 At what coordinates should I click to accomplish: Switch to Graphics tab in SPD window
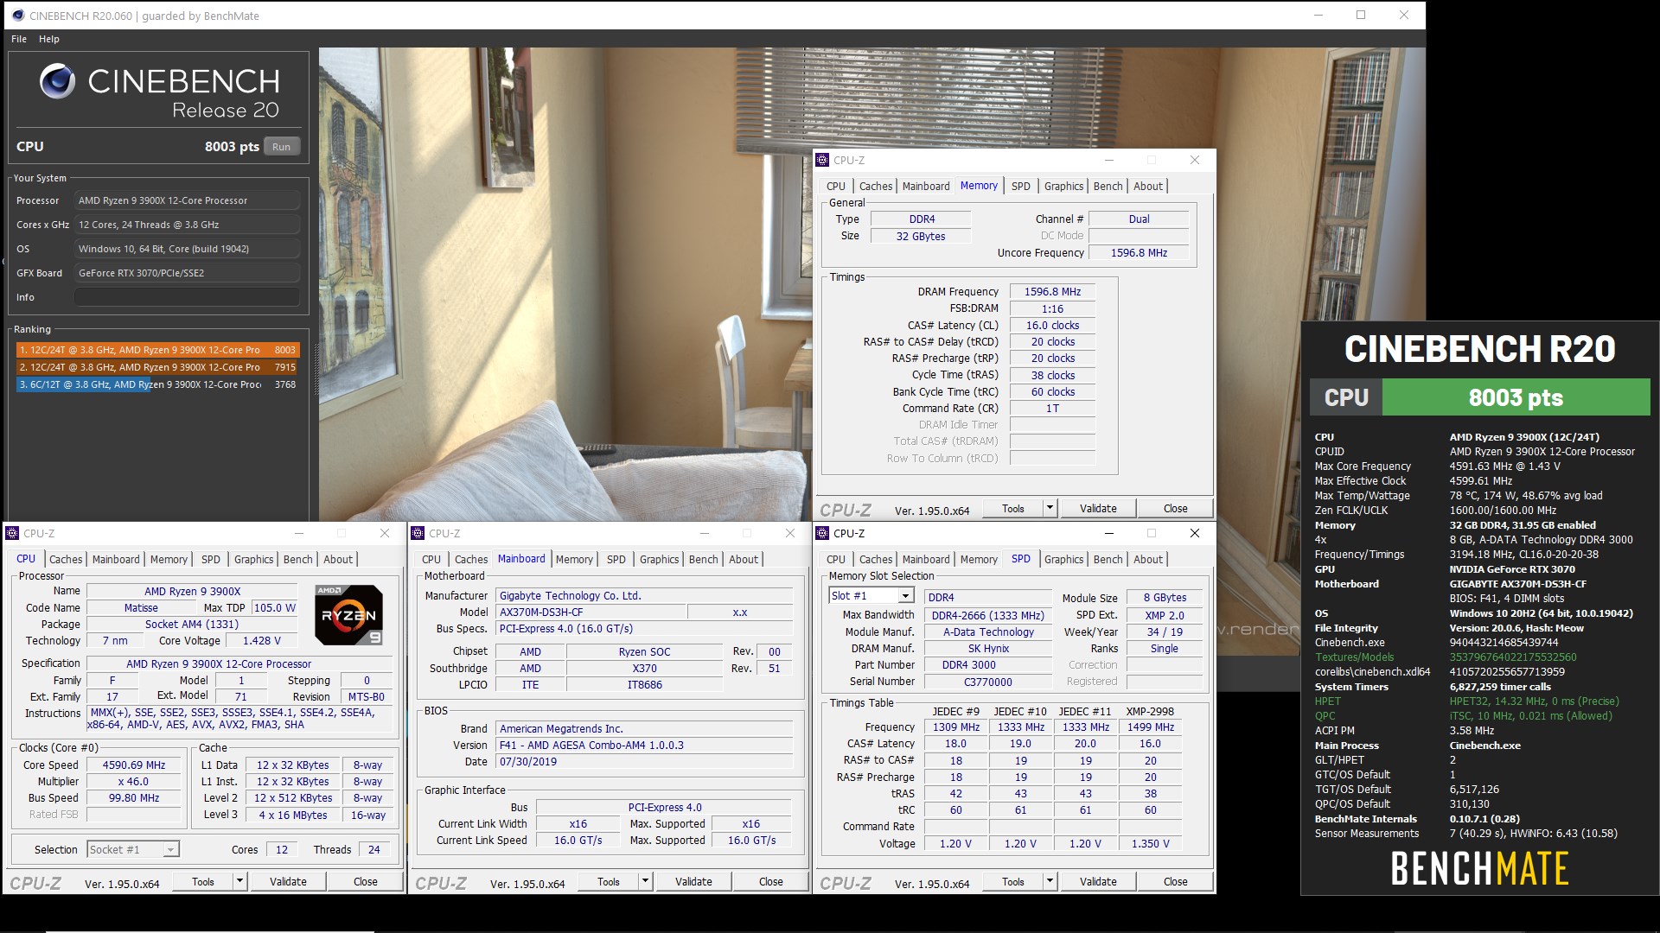click(x=1063, y=559)
